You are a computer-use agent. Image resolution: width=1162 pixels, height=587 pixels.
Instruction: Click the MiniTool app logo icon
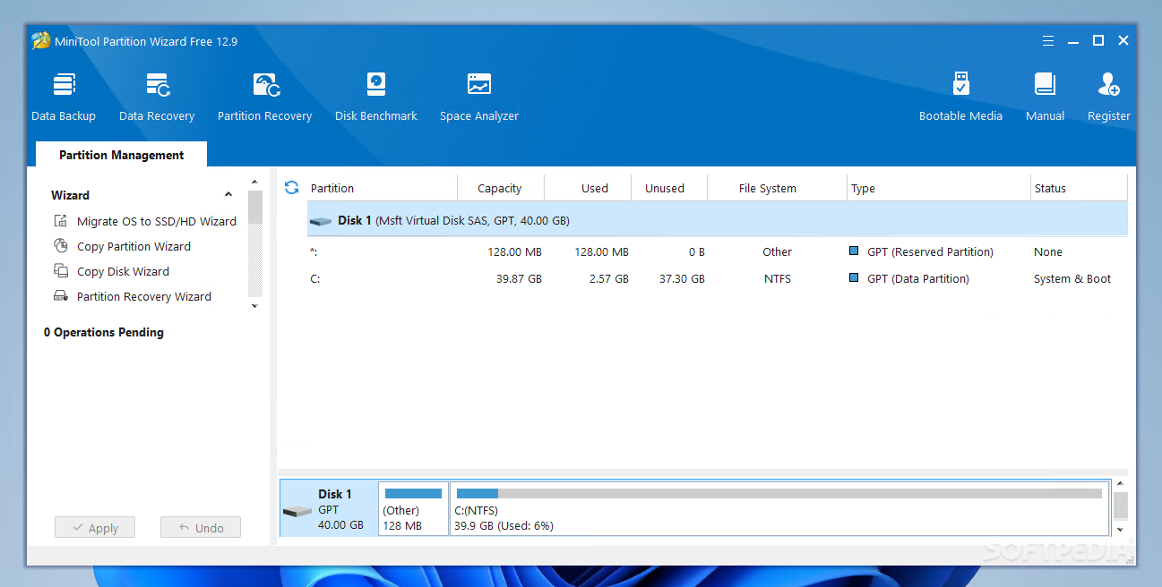click(x=40, y=41)
